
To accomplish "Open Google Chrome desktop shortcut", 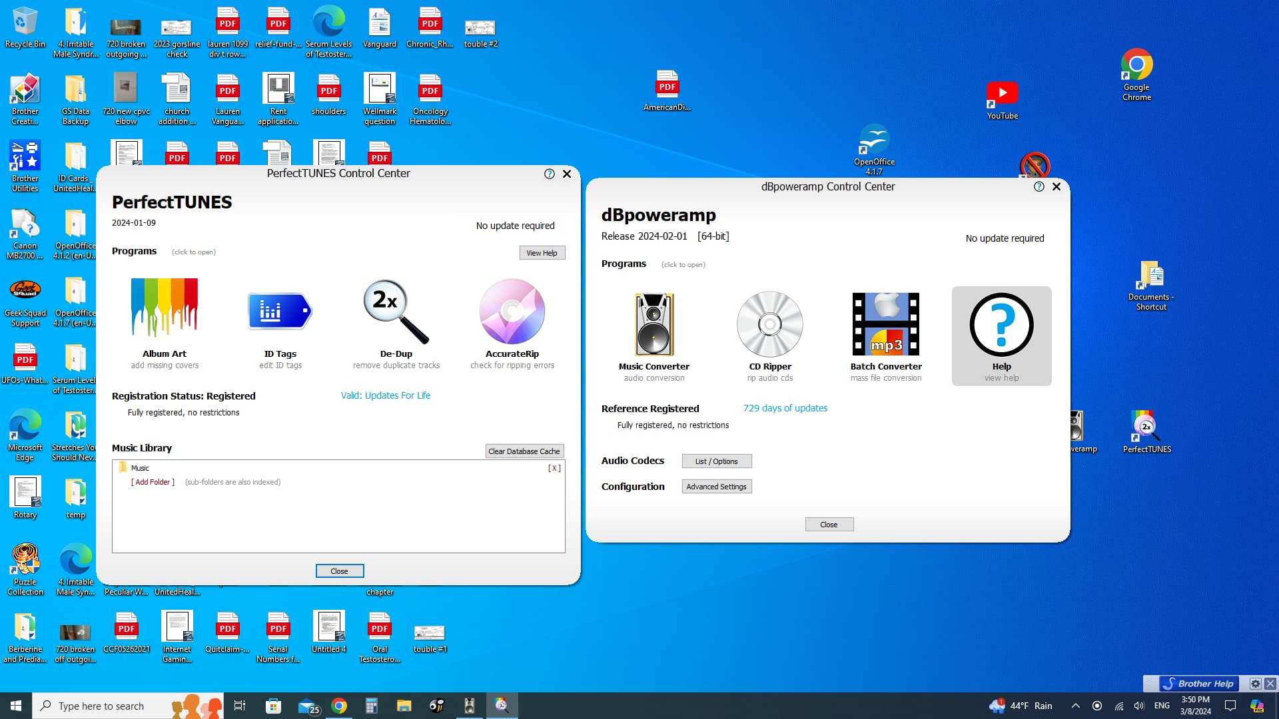I will click(1136, 75).
